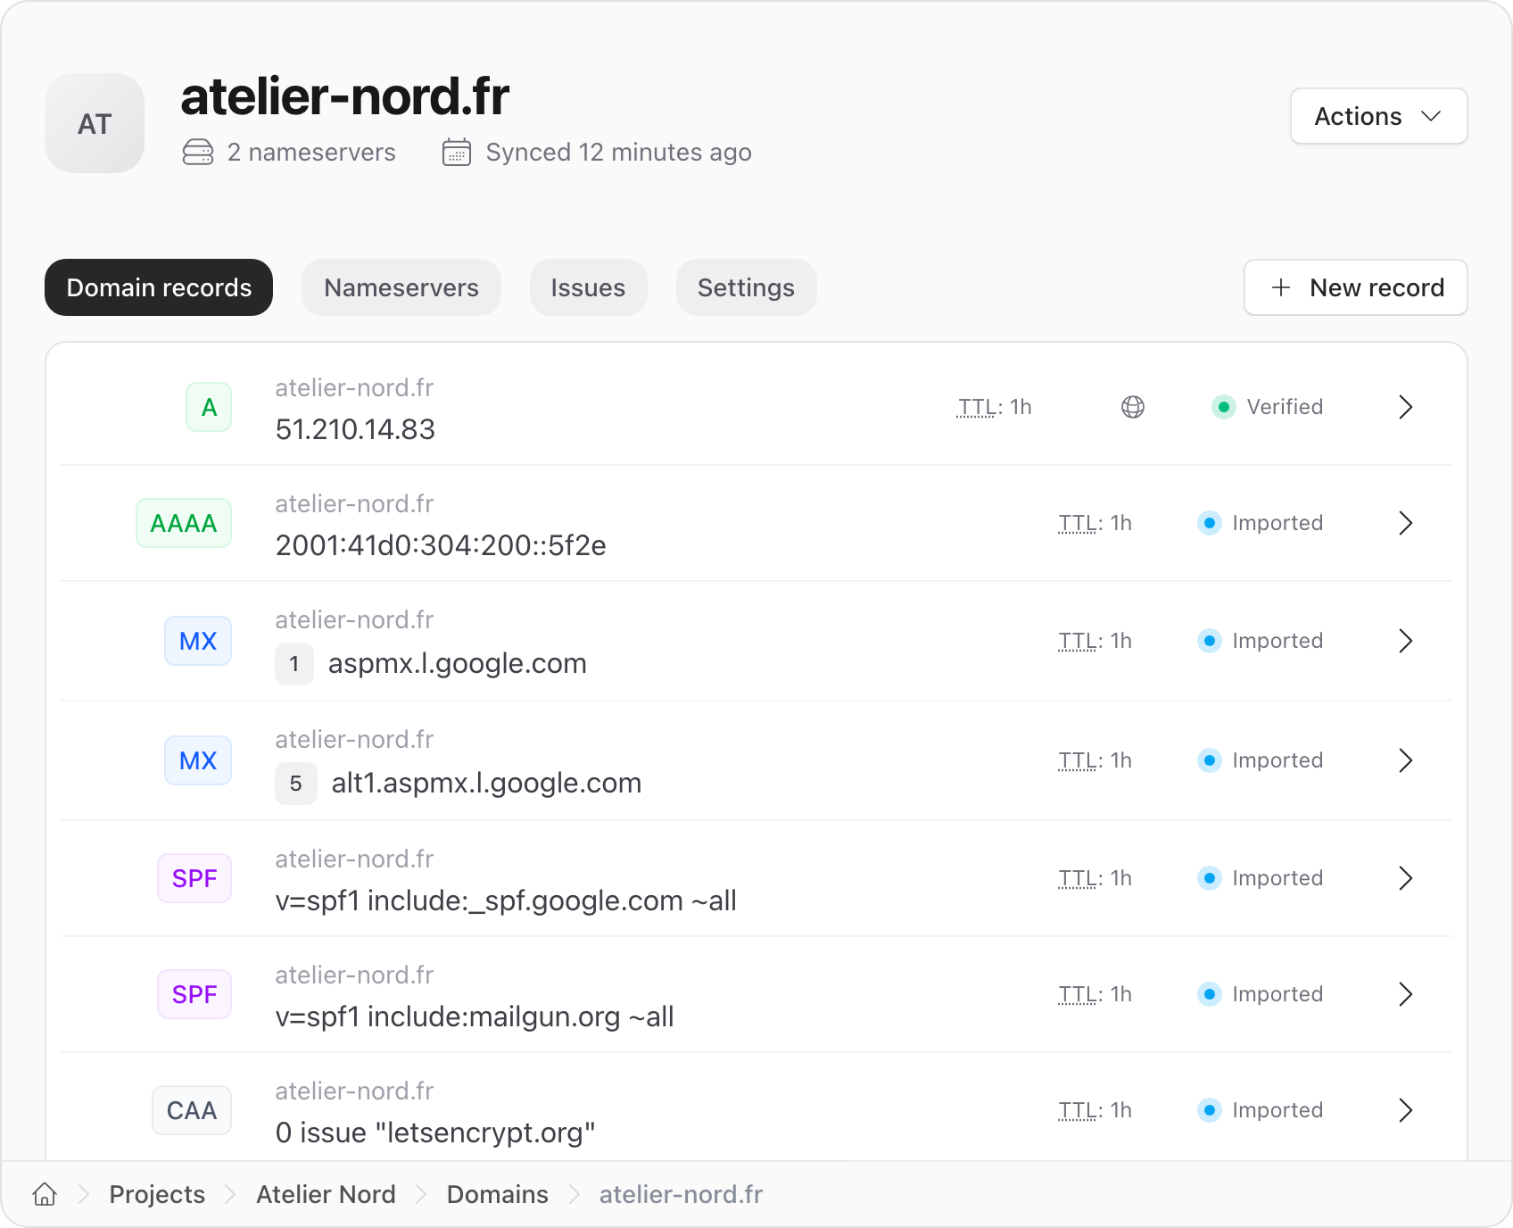This screenshot has width=1513, height=1228.
Task: Expand the letsencrypt CAA record chevron
Action: point(1406,1110)
